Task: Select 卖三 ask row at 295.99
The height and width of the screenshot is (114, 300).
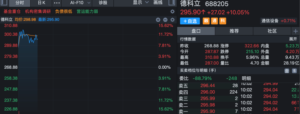Action: (x=208, y=99)
